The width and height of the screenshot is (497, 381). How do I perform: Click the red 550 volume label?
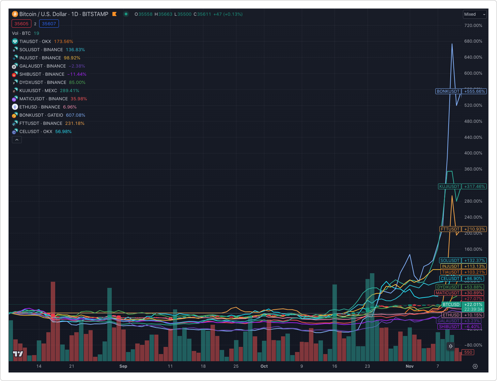click(x=468, y=352)
